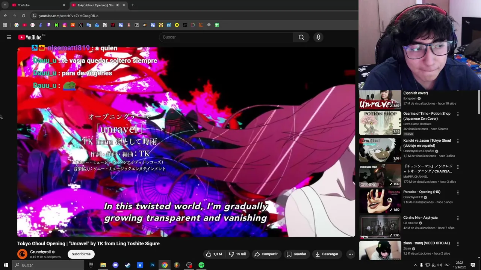Viewport: 481px width, 270px height.
Task: Open Steam from the taskbar
Action: 127,265
